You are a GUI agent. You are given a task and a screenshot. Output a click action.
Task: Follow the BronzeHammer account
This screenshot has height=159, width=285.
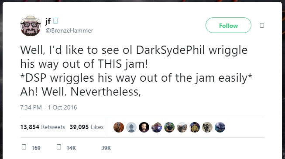228,25
